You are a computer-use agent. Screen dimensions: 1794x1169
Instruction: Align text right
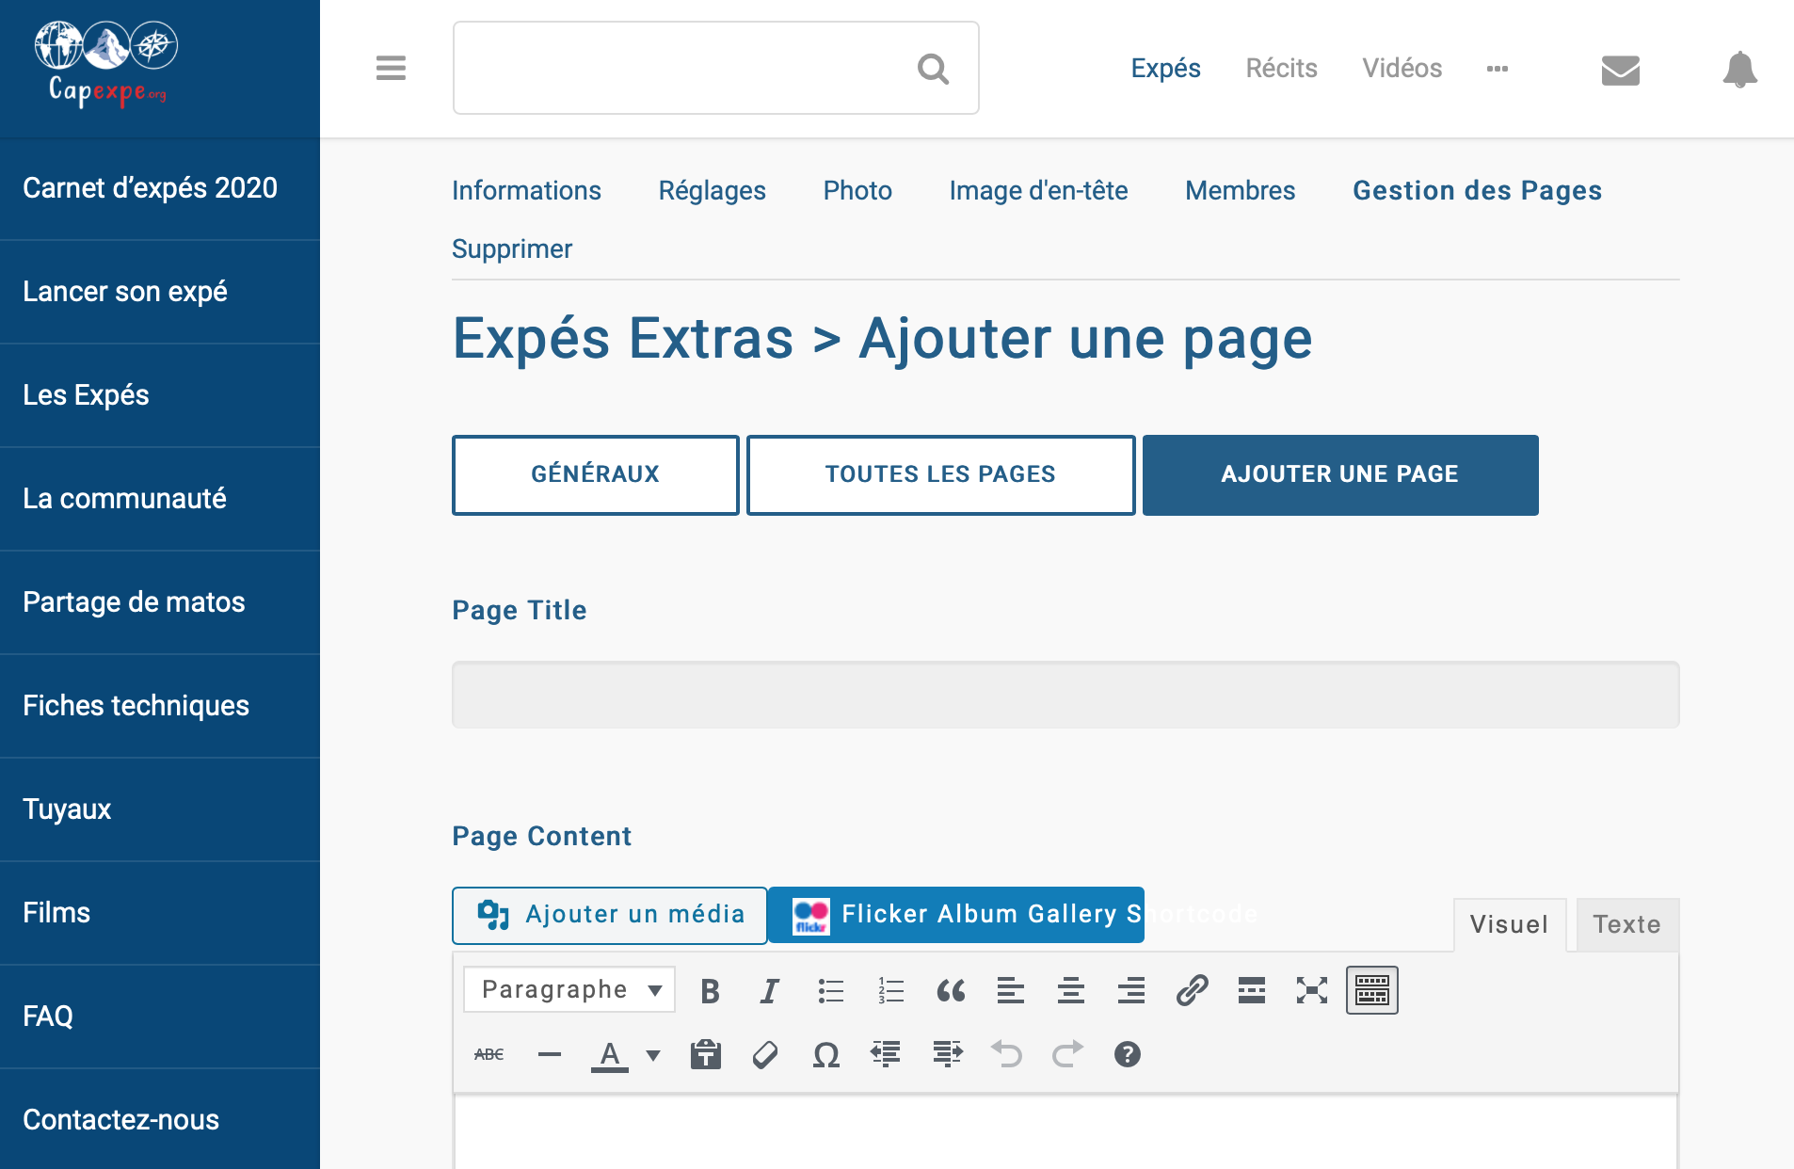point(1131,990)
